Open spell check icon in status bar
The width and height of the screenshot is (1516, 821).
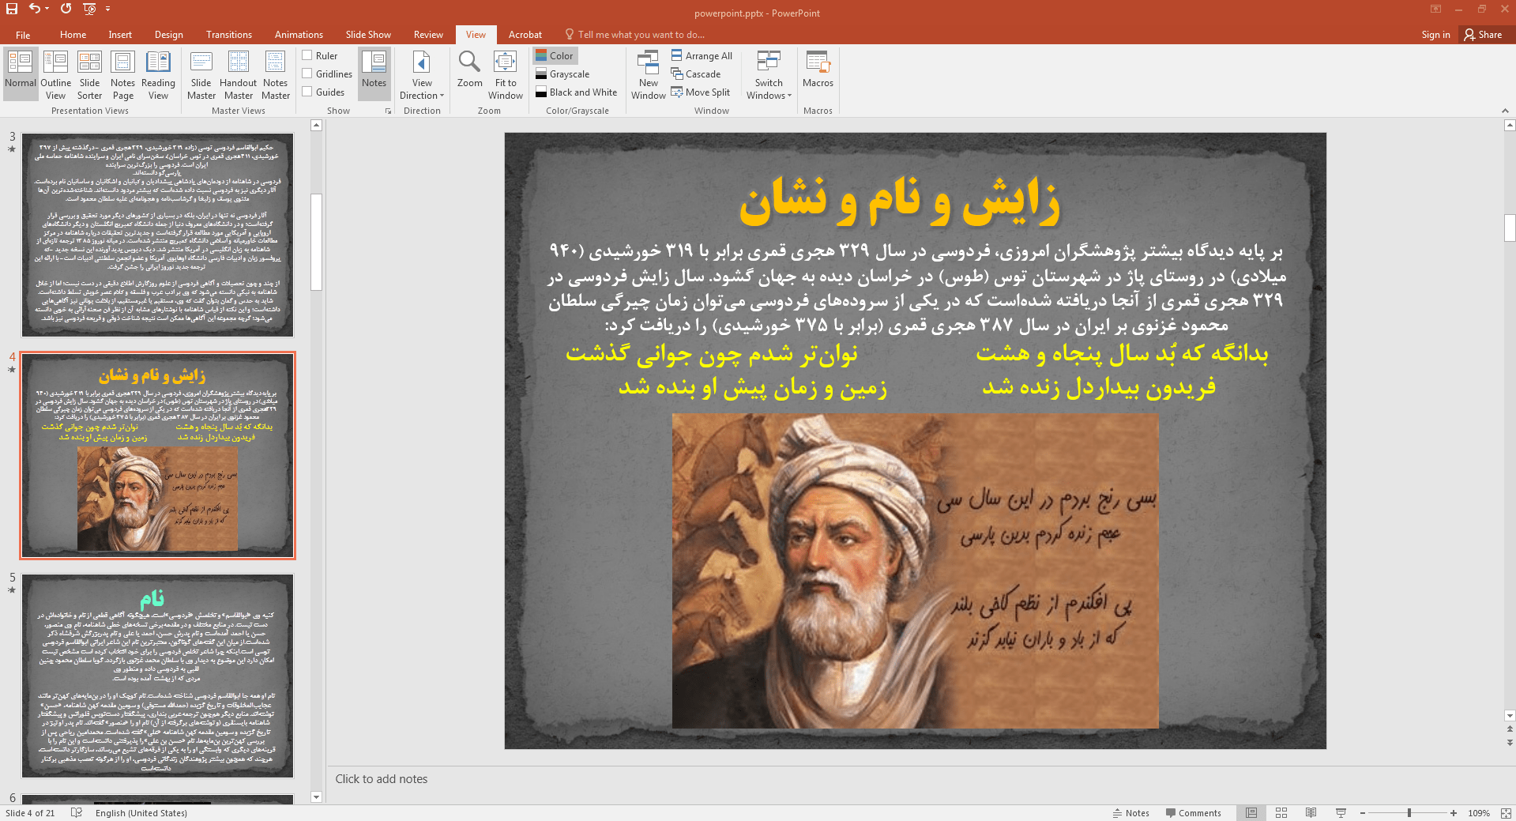(x=77, y=812)
